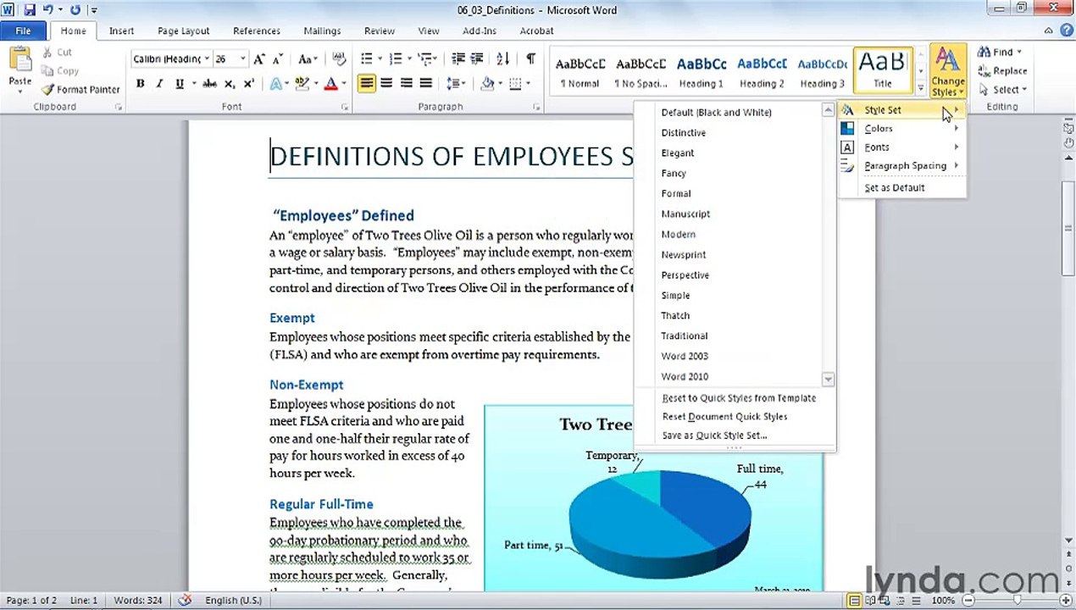Click the paragraph Shading bucket icon
Image resolution: width=1076 pixels, height=610 pixels.
pos(487,84)
